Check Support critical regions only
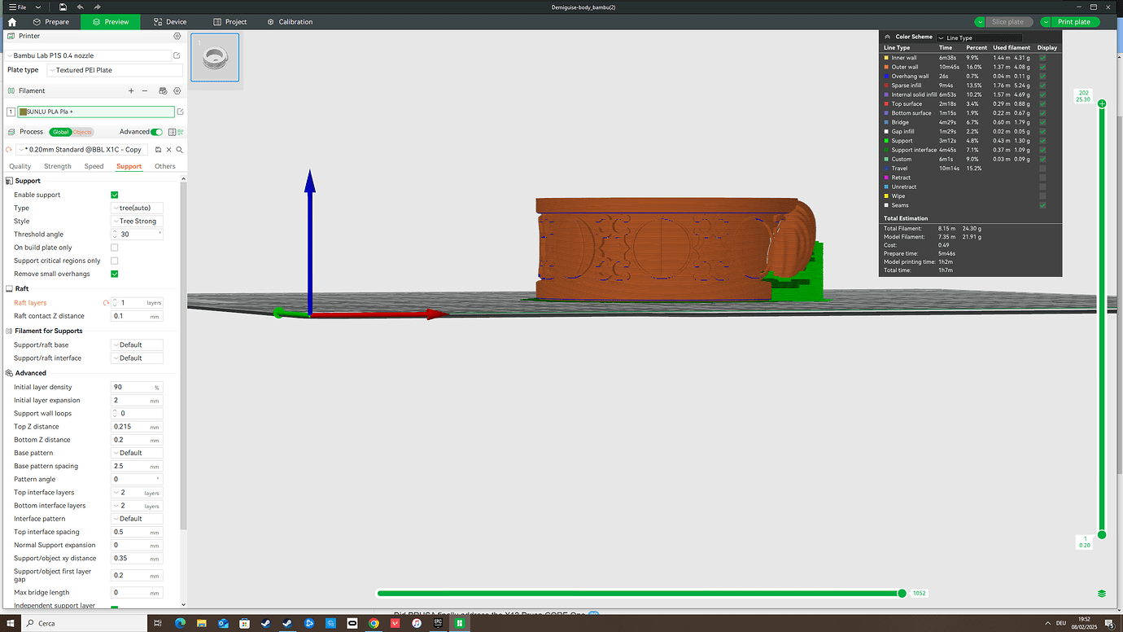 click(115, 261)
